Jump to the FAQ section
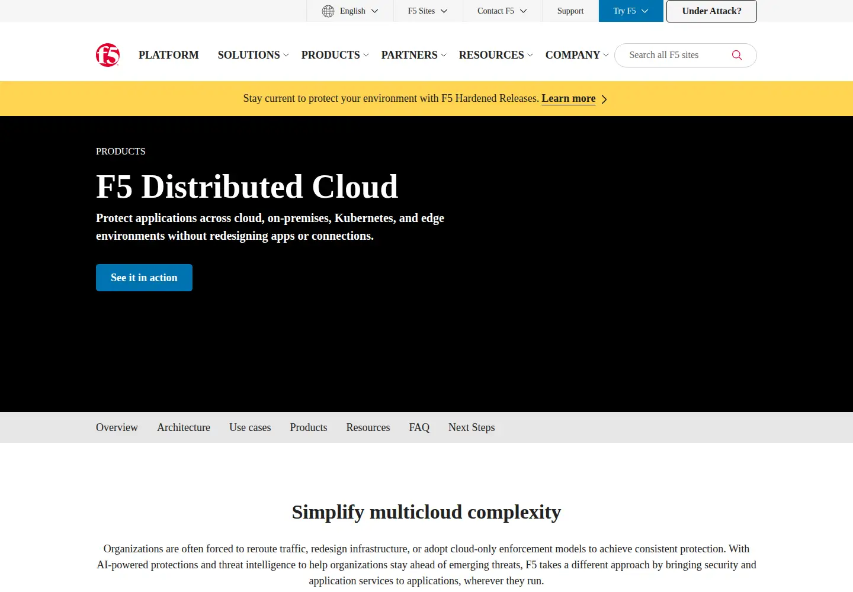Image resolution: width=853 pixels, height=592 pixels. pyautogui.click(x=419, y=427)
